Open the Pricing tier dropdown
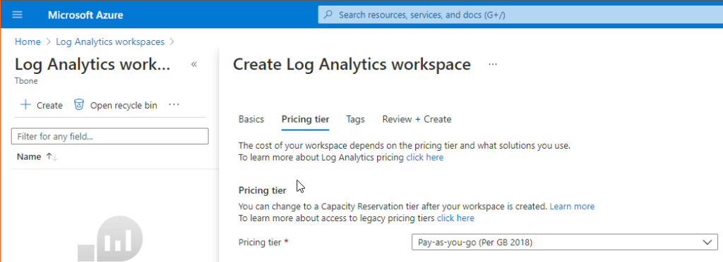This screenshot has width=723, height=262. (564, 242)
